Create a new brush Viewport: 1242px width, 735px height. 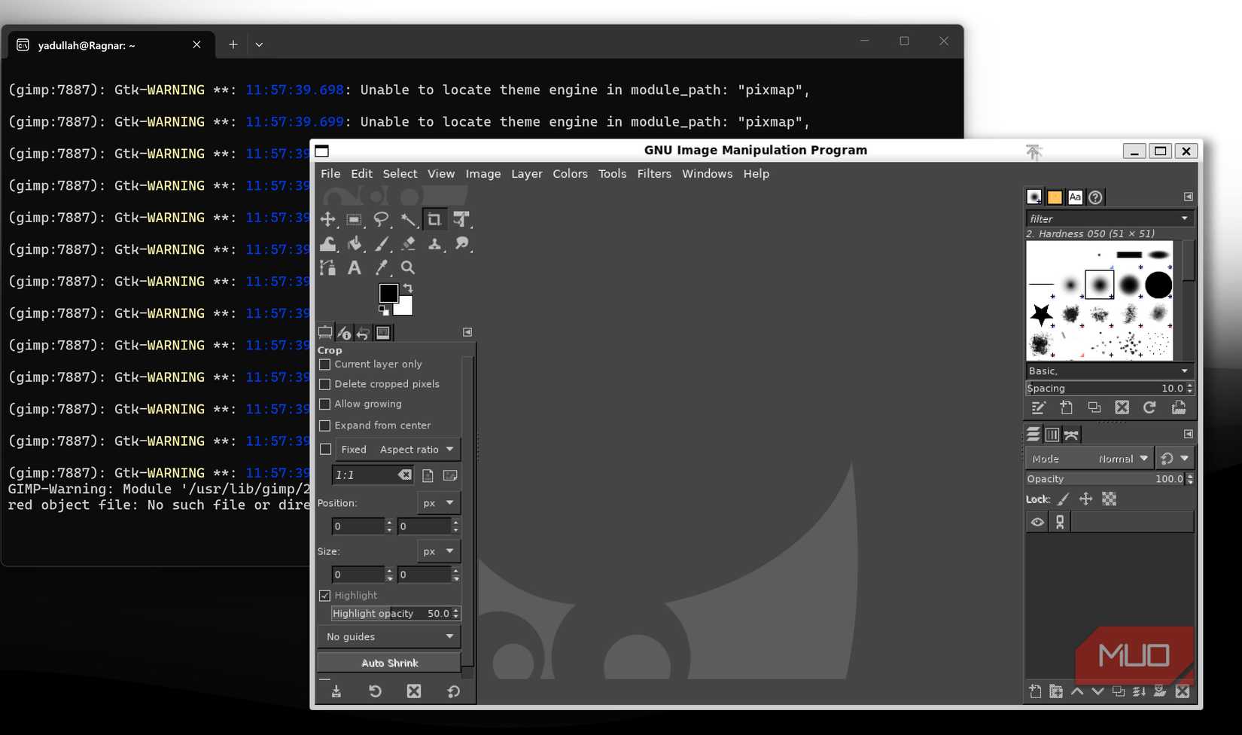coord(1066,407)
